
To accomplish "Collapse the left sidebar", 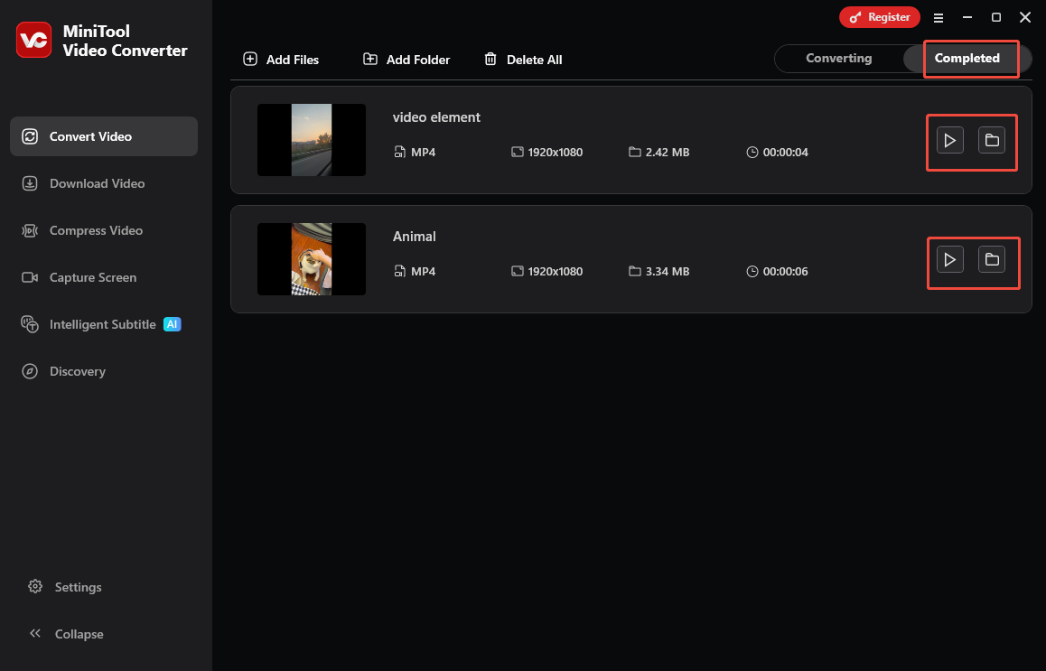I will tap(78, 634).
